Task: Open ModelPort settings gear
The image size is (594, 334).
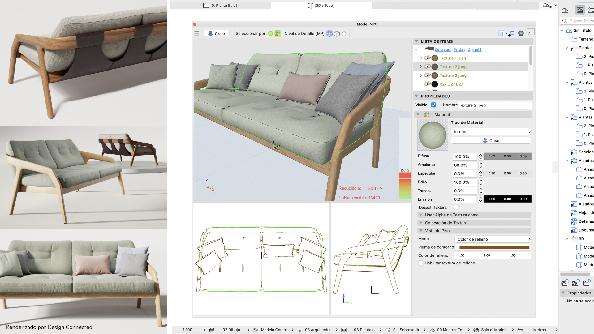Action: 521,33
